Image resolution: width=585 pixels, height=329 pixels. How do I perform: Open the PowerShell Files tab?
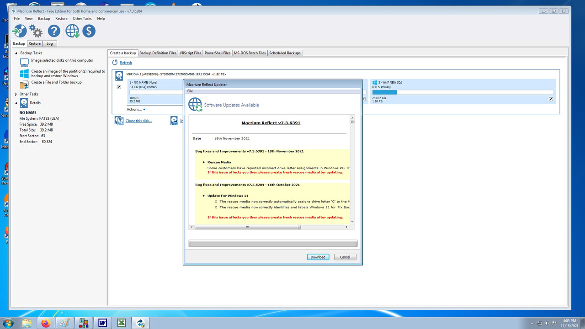click(x=218, y=53)
